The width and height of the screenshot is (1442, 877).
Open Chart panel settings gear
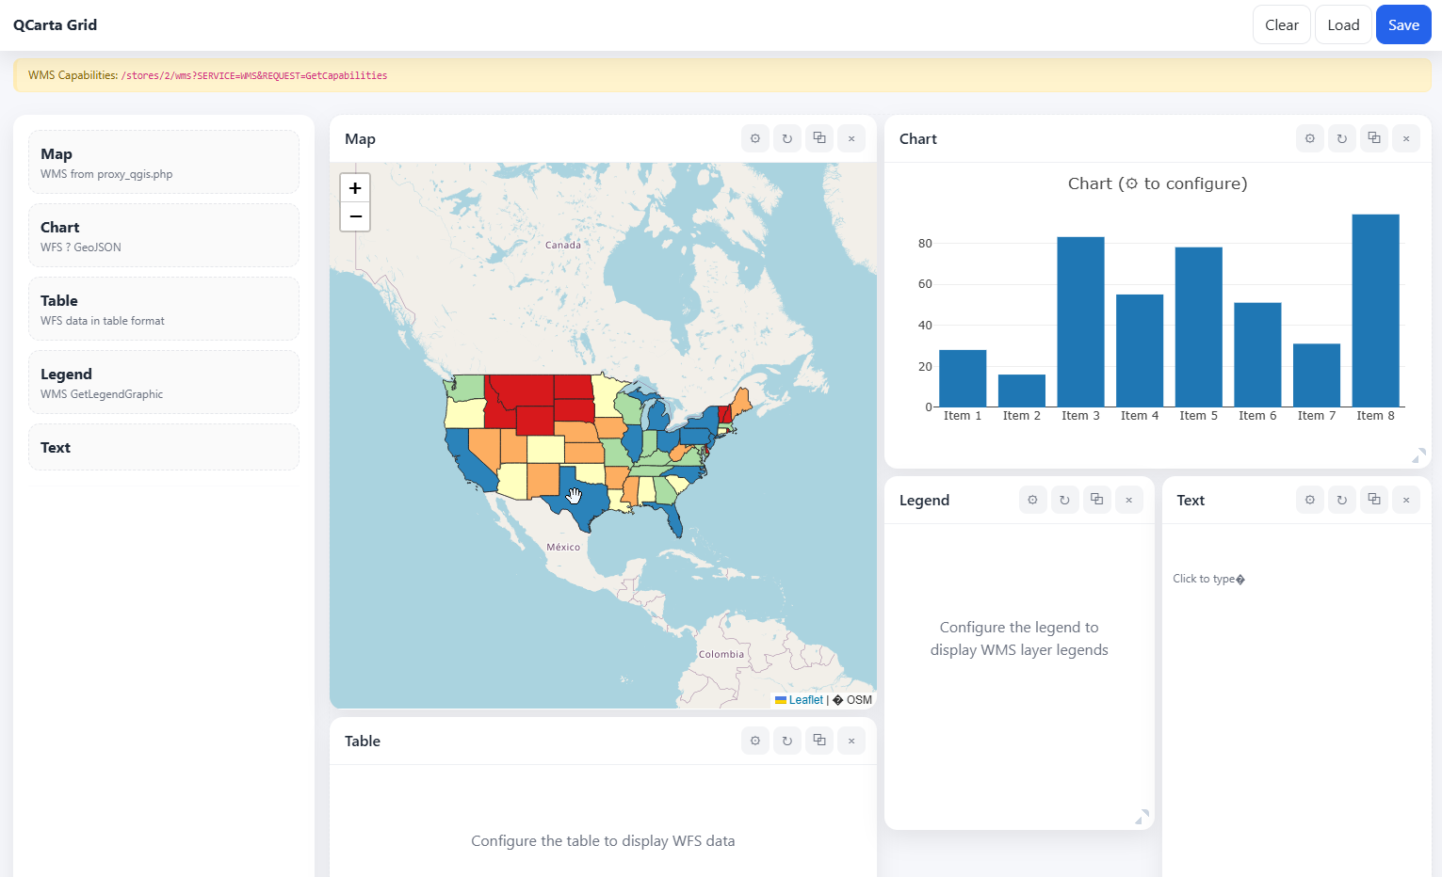click(1310, 138)
